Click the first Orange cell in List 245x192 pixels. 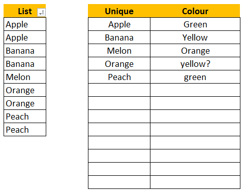coord(25,90)
